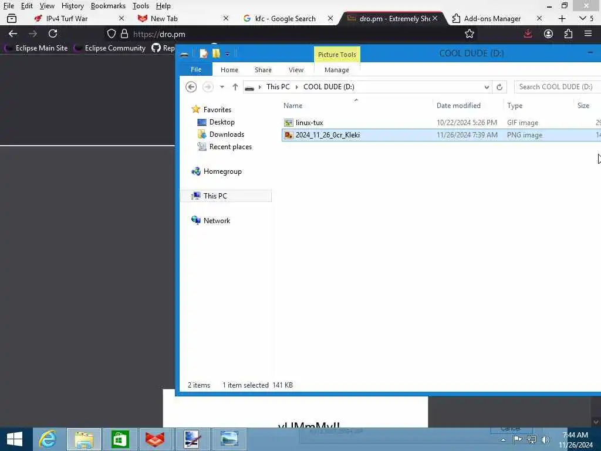Open the Picture Tools Manage tab

(336, 70)
